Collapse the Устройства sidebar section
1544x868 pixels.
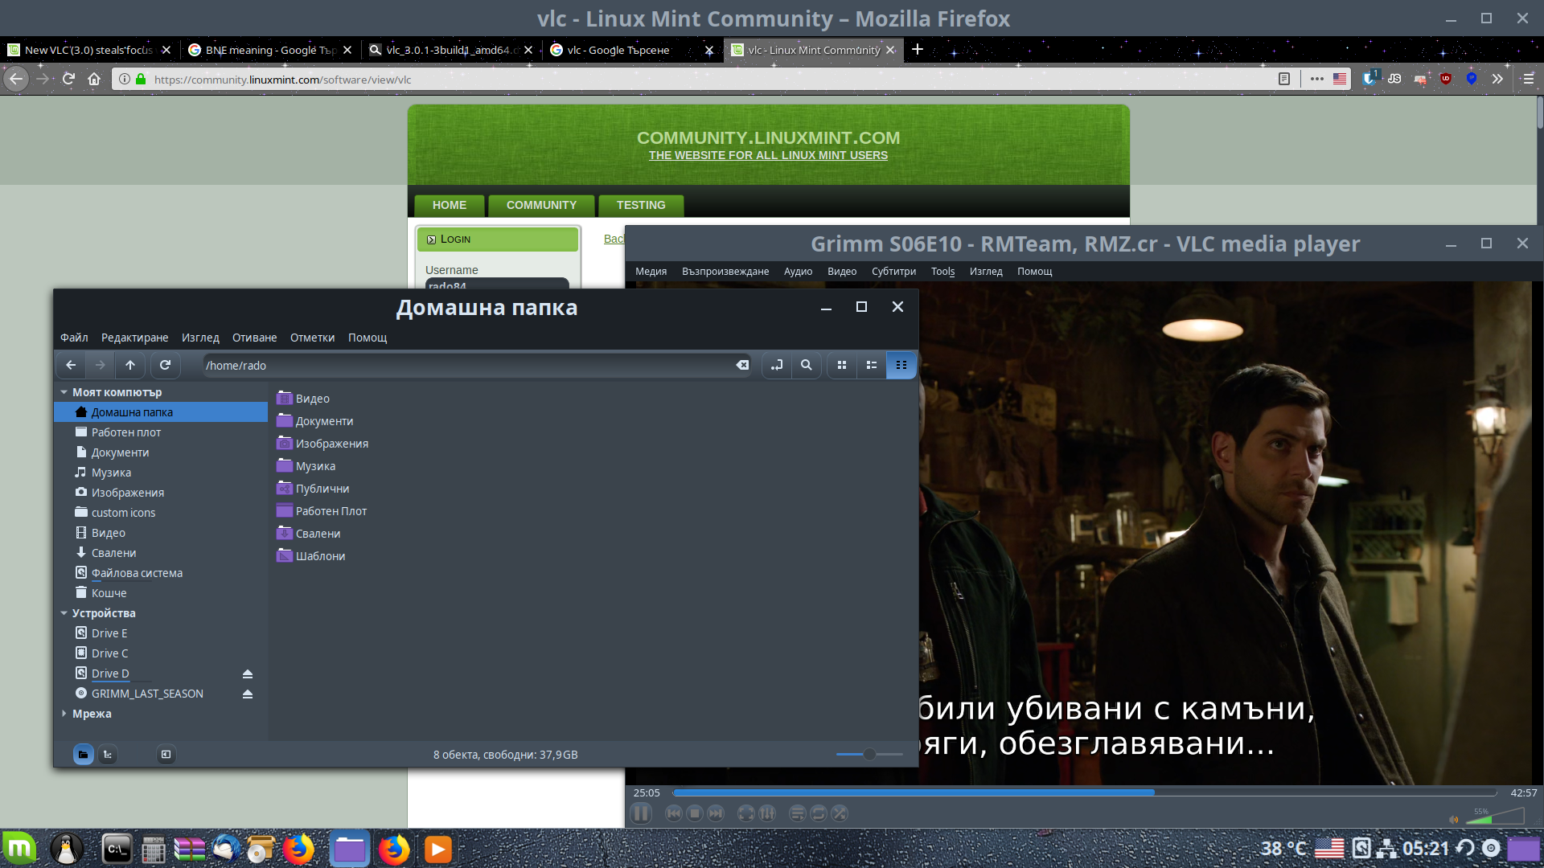click(x=64, y=613)
